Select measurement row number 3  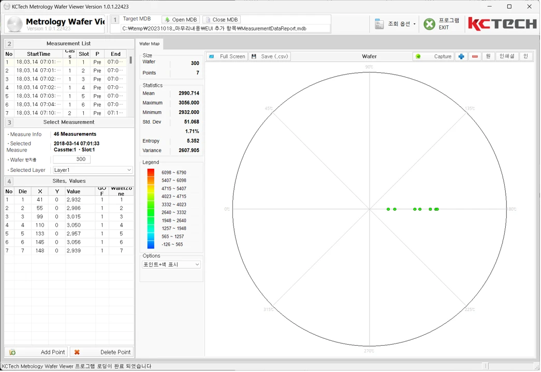65,79
